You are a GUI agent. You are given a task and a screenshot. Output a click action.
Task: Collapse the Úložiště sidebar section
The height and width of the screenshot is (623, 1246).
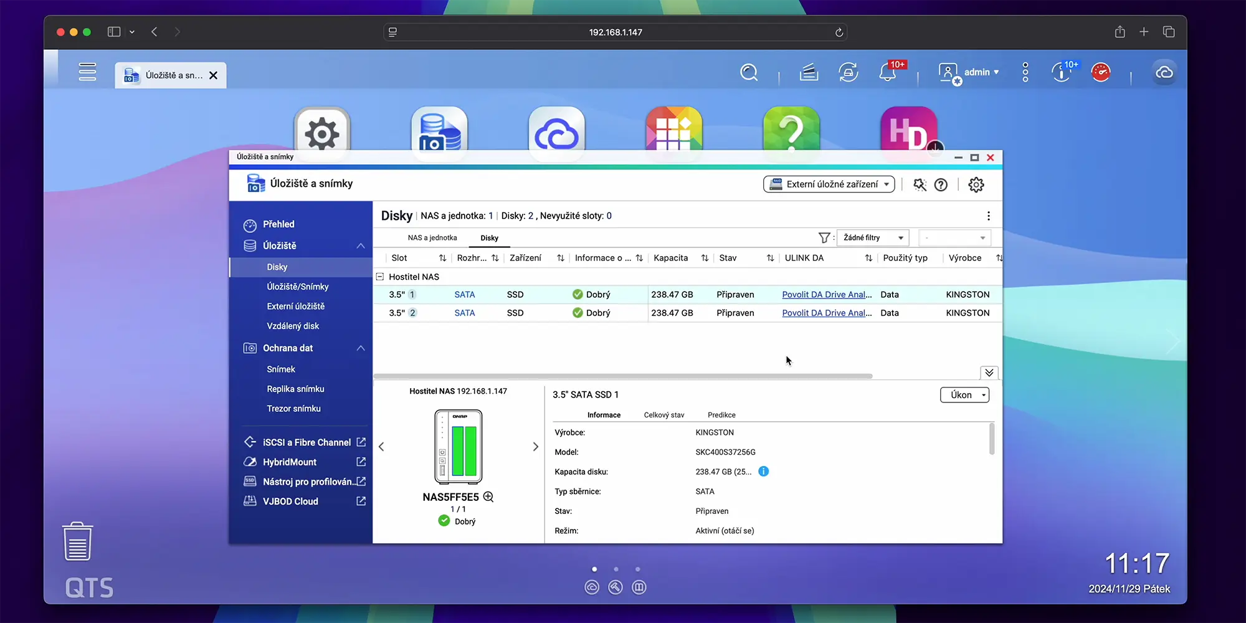361,245
